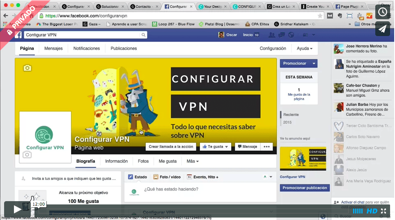Toggle HD video quality
This screenshot has width=395, height=220.
372,211
